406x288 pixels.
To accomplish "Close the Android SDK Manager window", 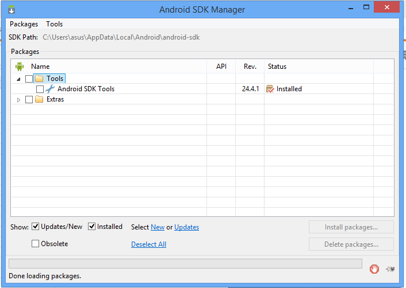I will point(386,7).
